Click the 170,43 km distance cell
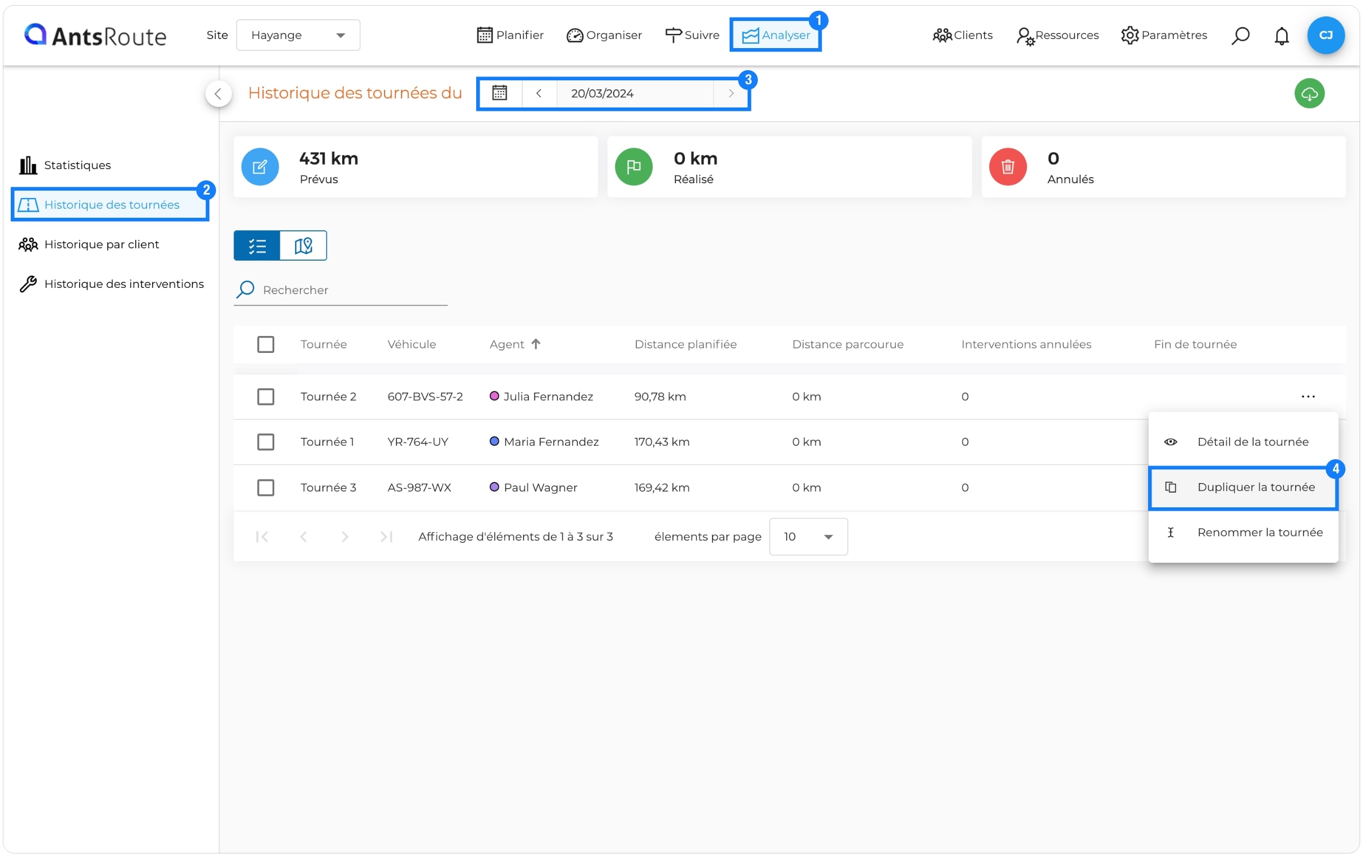 coord(662,442)
